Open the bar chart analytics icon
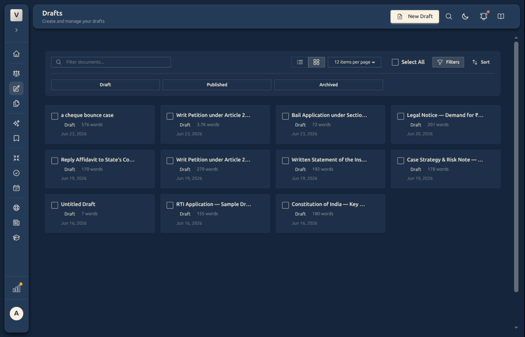 (17, 288)
